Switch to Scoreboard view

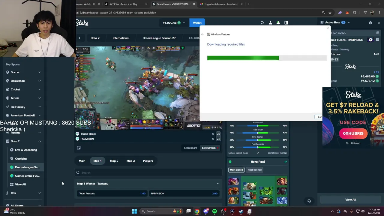[190, 148]
